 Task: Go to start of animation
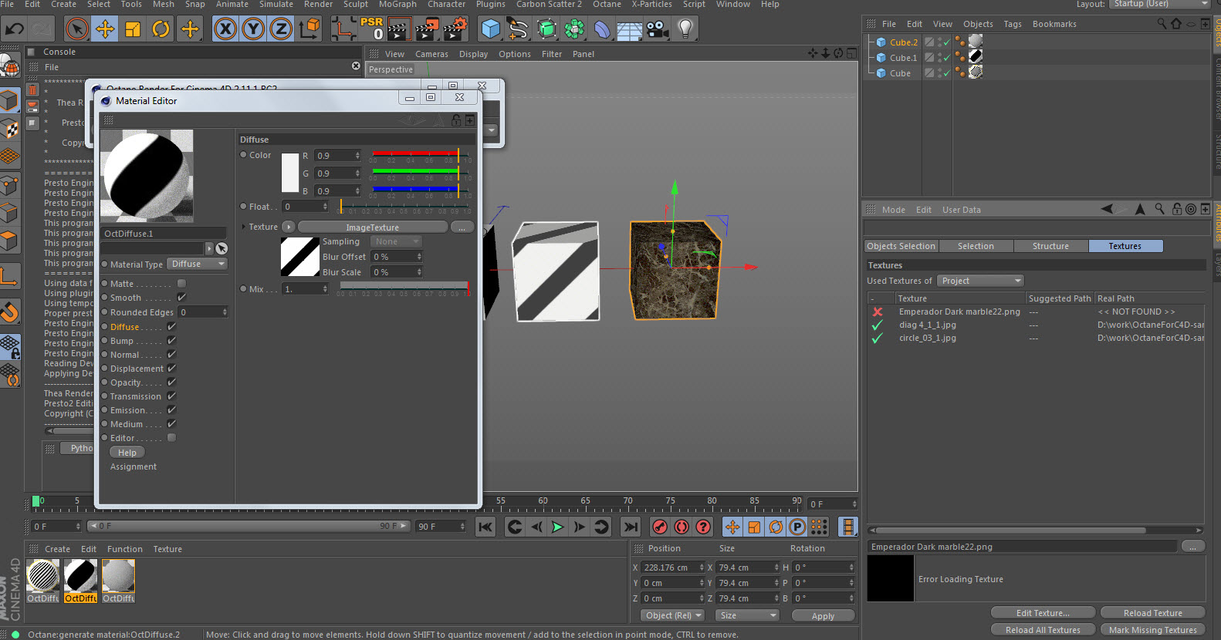pyautogui.click(x=485, y=527)
